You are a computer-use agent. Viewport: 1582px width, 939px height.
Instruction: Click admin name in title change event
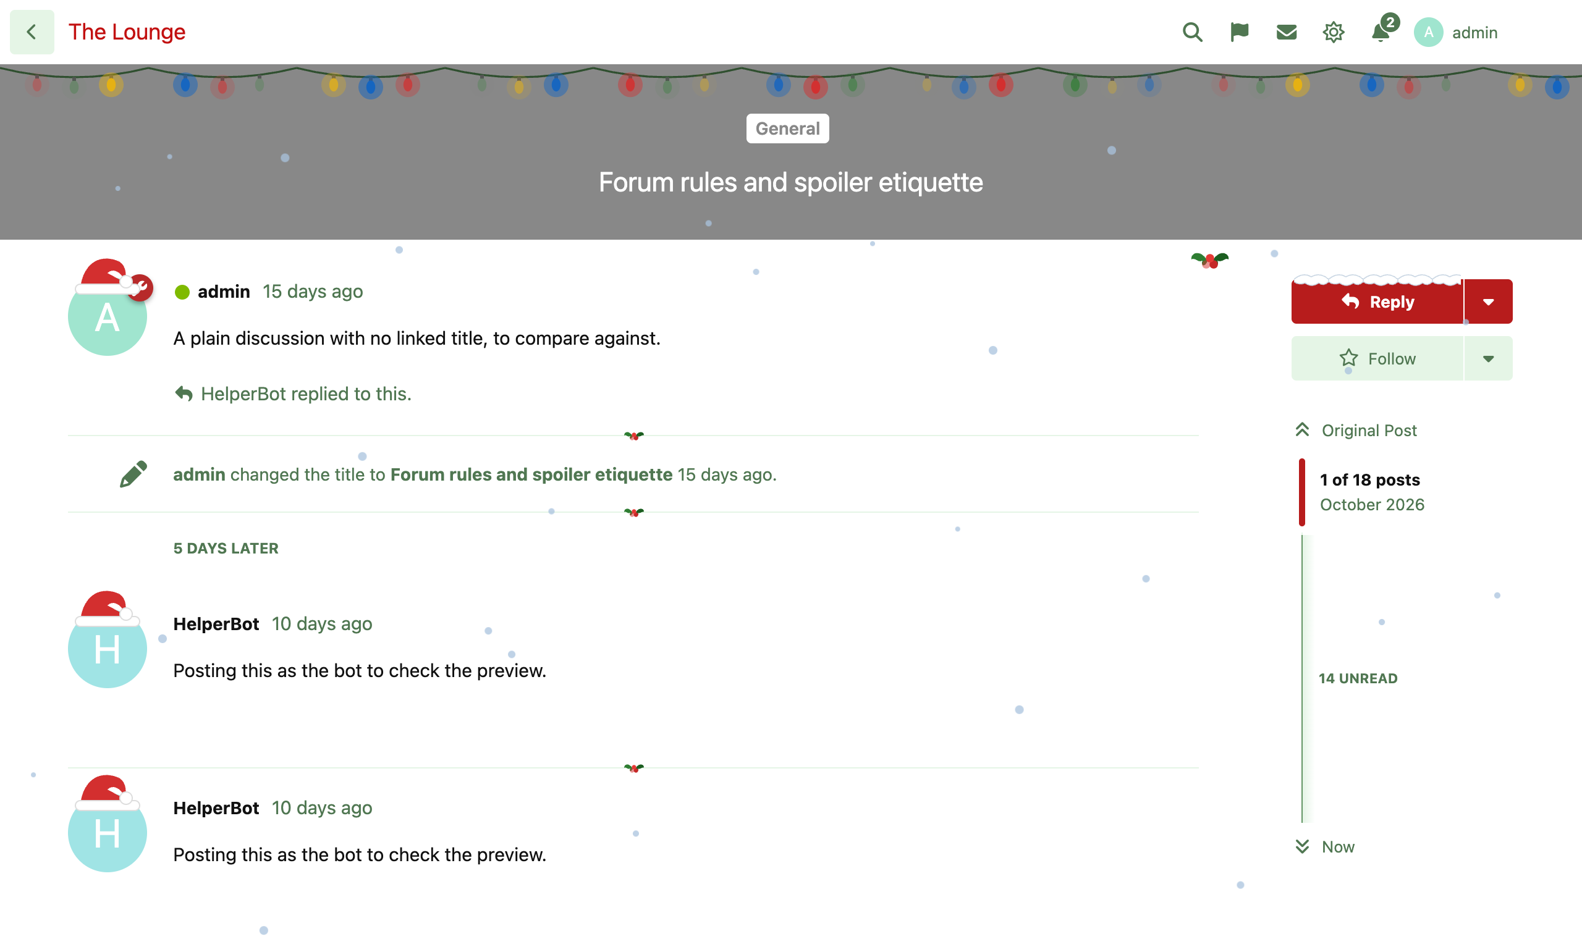200,474
